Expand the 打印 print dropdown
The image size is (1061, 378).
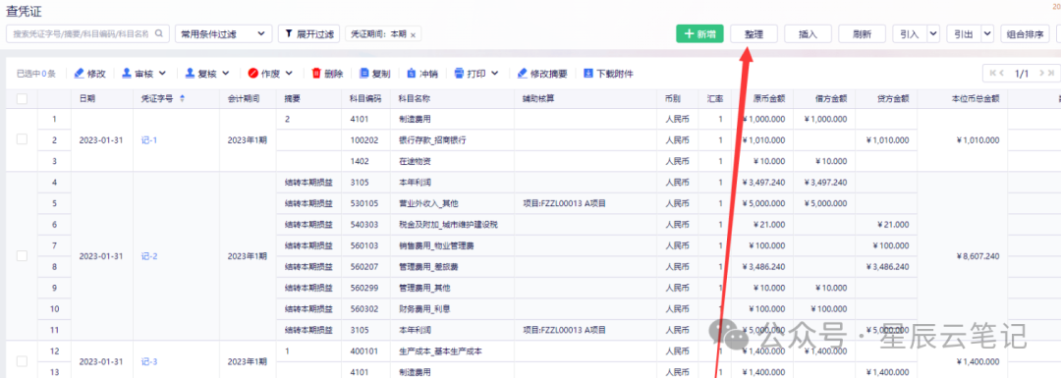point(494,73)
